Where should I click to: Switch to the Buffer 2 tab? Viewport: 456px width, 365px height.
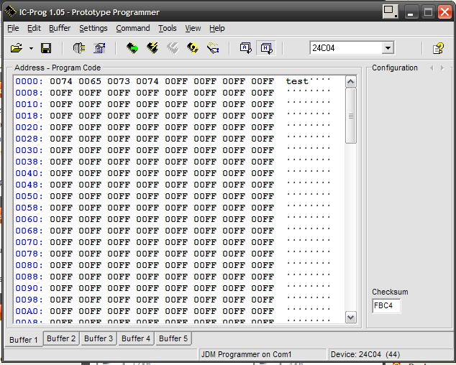[x=61, y=338]
